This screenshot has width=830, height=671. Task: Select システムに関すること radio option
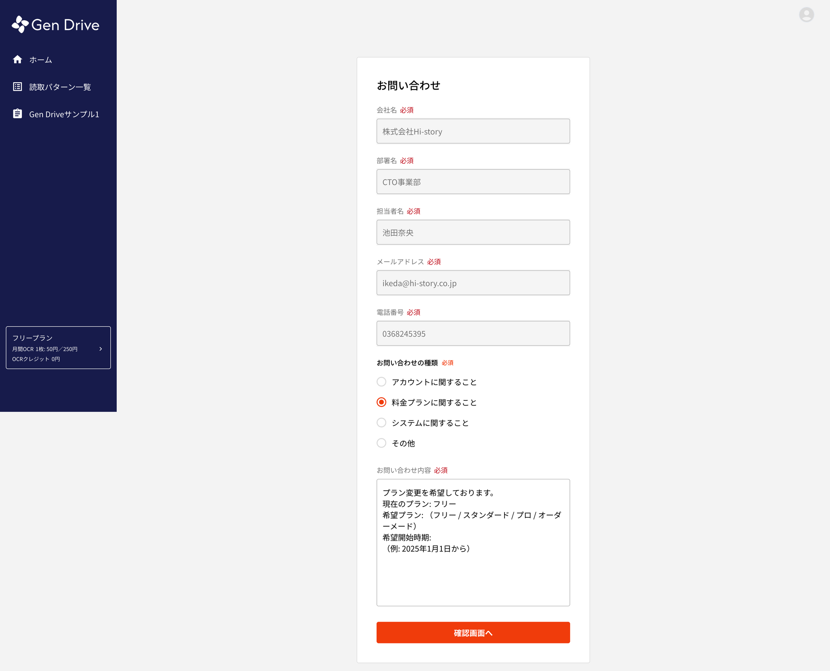pos(381,423)
